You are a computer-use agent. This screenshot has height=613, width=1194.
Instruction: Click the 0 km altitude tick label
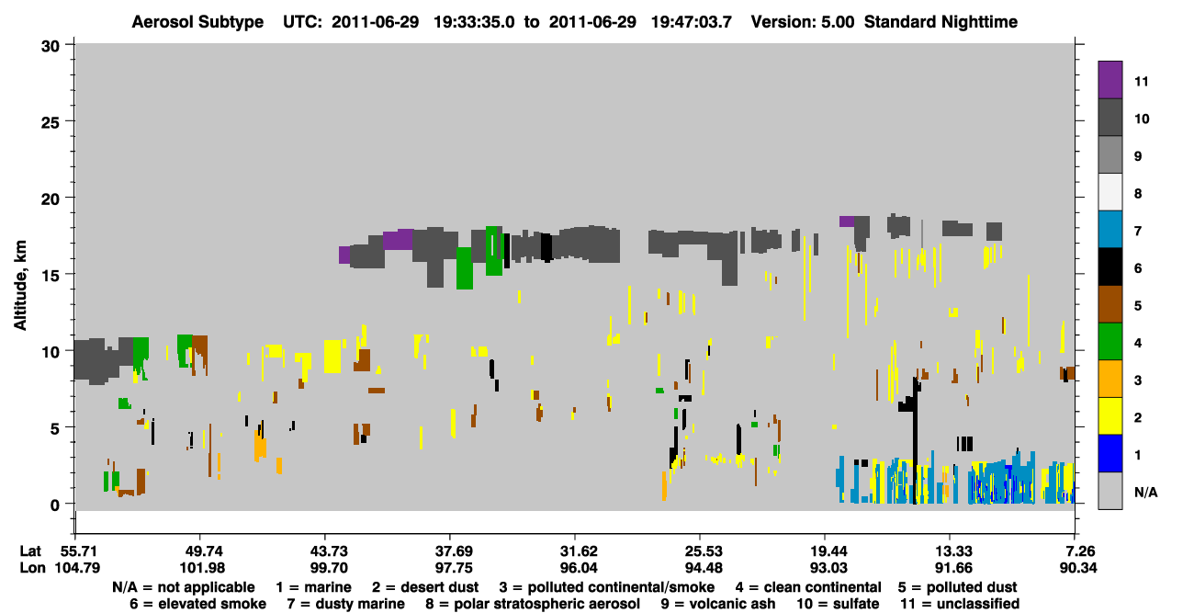[56, 504]
